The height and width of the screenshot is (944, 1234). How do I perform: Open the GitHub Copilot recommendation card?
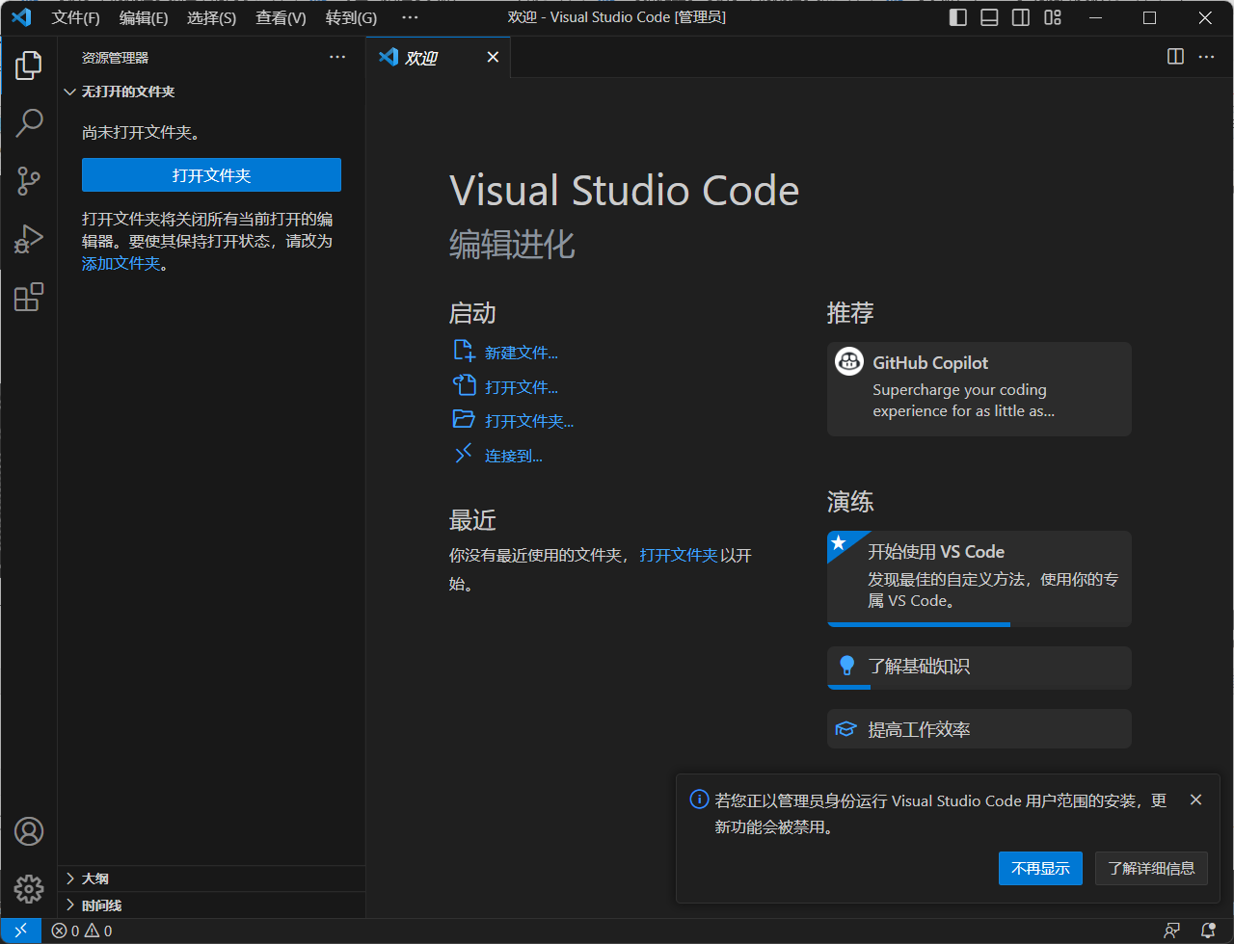tap(979, 389)
